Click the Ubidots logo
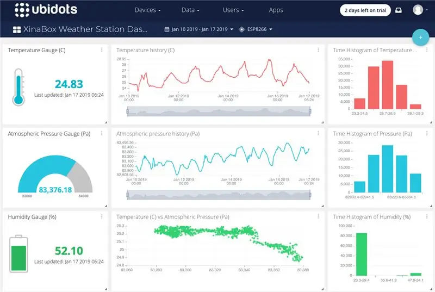 [46, 10]
